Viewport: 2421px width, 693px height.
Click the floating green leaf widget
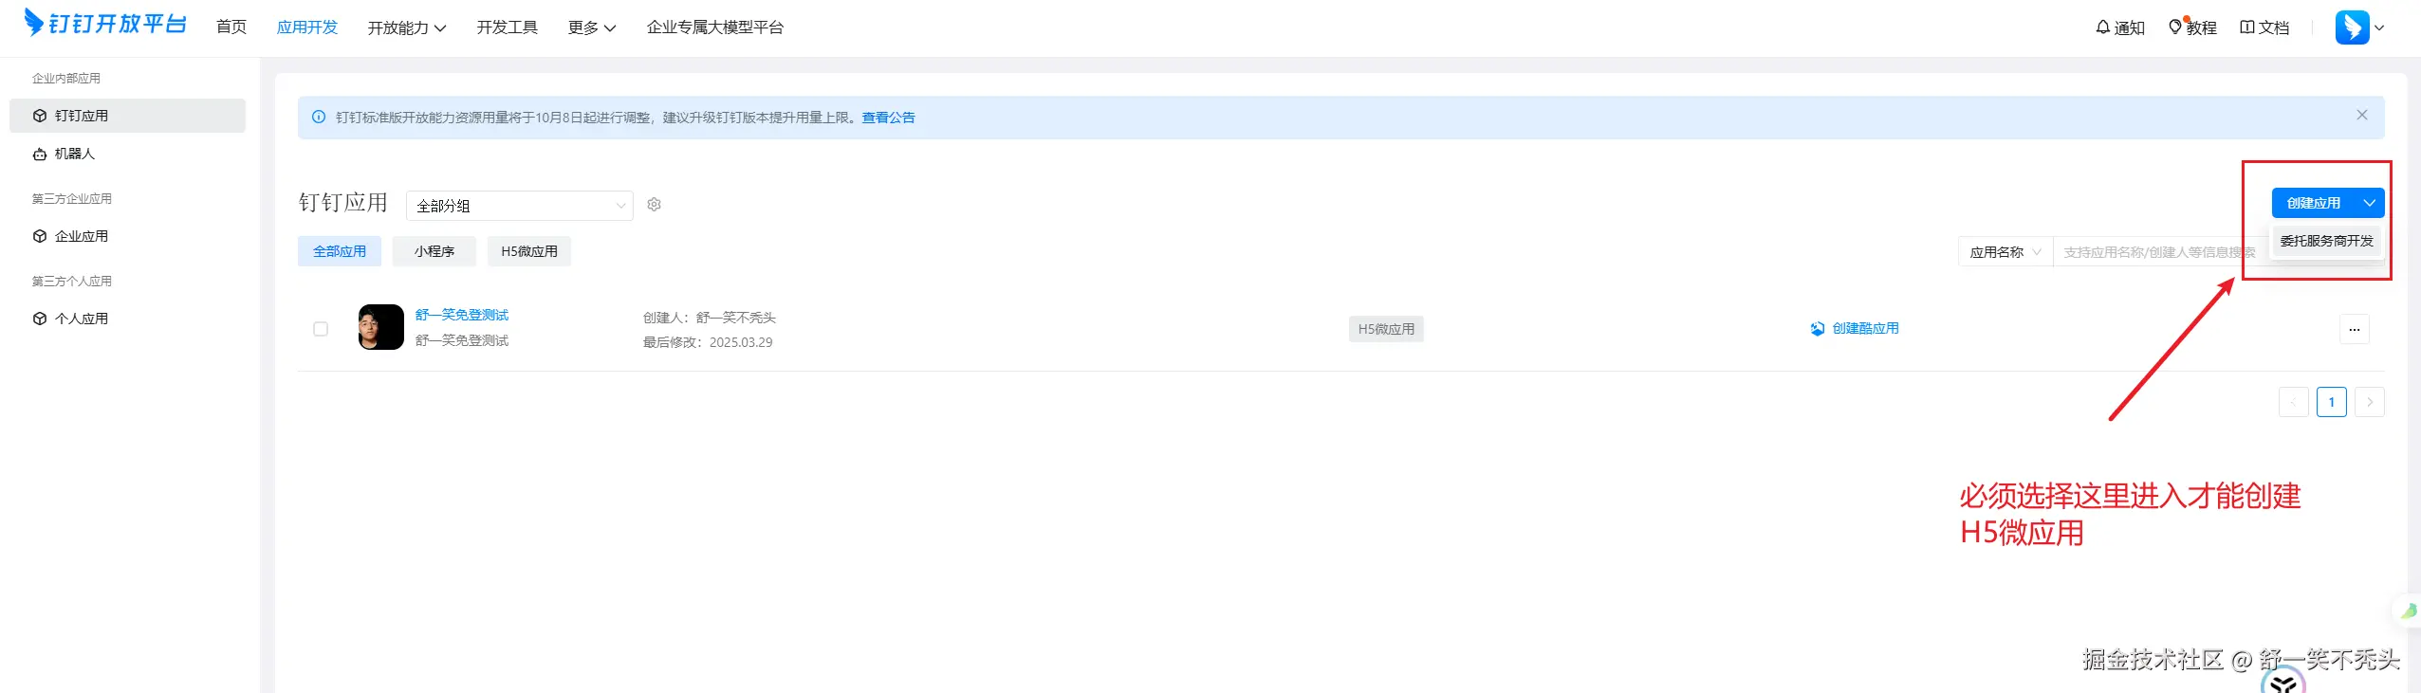(2408, 611)
